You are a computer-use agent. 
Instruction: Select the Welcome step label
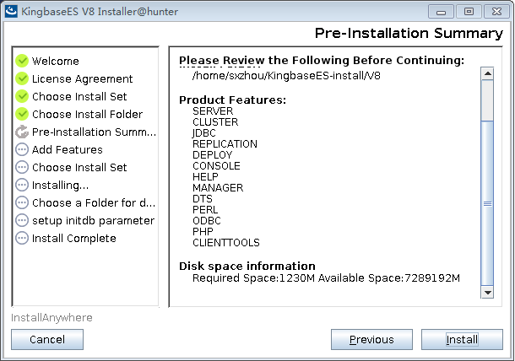click(x=56, y=61)
